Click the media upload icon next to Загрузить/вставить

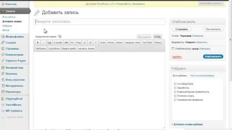coord(59,36)
